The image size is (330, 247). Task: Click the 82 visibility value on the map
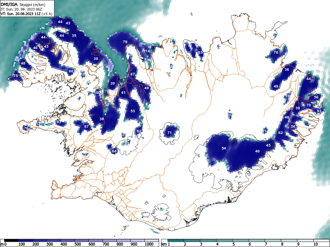click(x=139, y=131)
